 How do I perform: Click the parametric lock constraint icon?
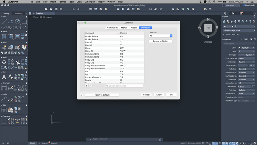pyautogui.click(x=17, y=122)
